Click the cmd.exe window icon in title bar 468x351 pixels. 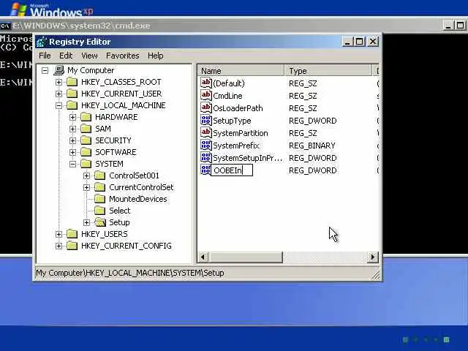[5, 26]
